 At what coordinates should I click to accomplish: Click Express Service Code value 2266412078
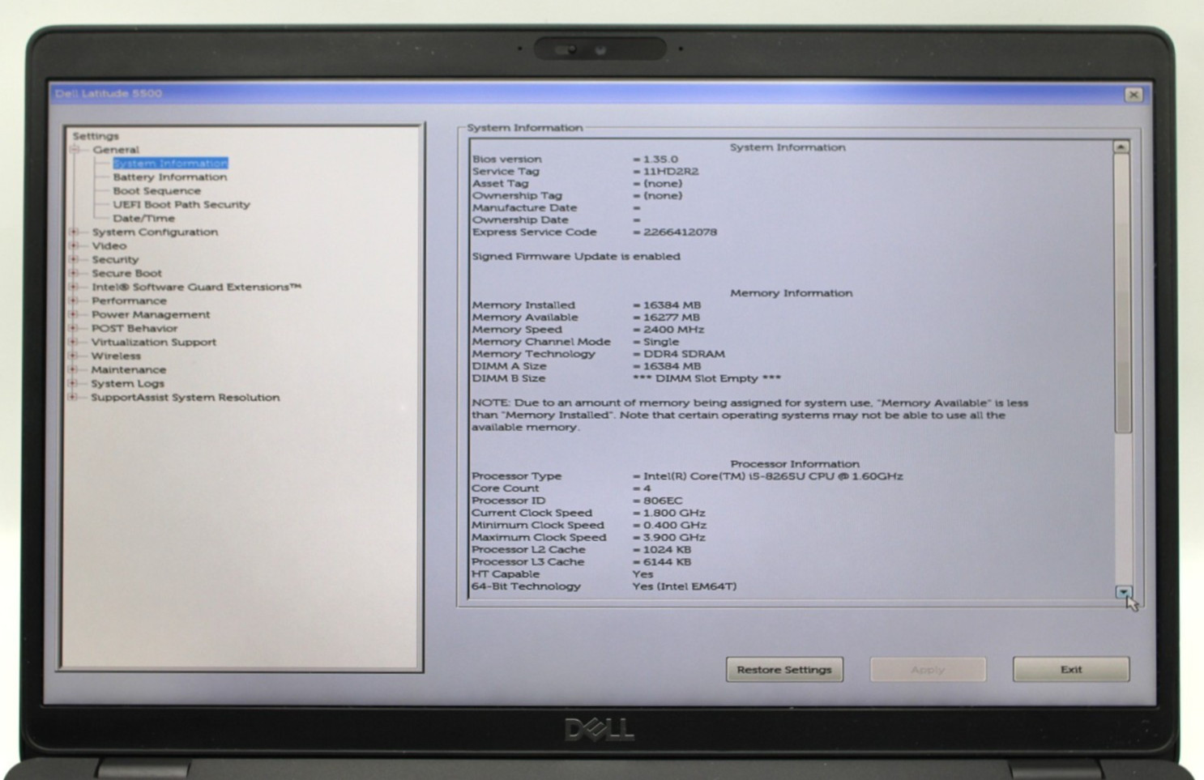680,232
